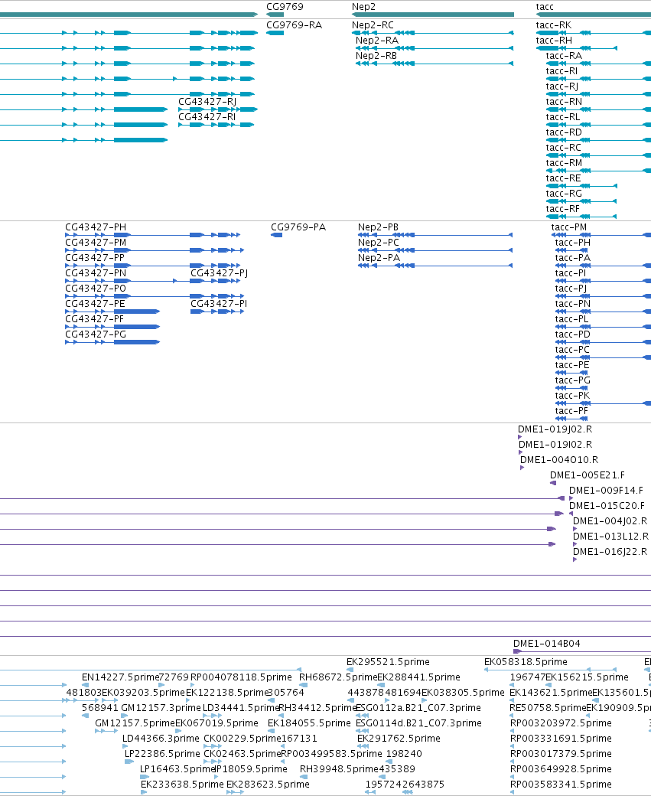The width and height of the screenshot is (651, 796).
Task: Click protein CG9769-PA
Action: [298, 227]
